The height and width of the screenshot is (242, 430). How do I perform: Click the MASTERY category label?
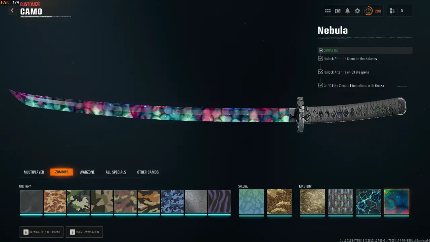pos(305,186)
